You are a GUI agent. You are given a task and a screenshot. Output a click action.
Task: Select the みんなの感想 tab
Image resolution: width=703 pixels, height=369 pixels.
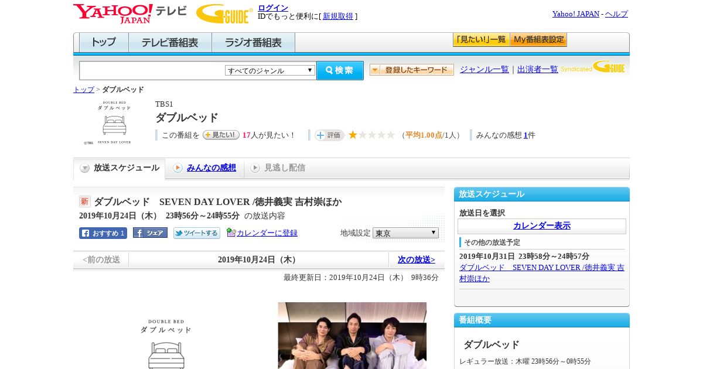(x=204, y=168)
